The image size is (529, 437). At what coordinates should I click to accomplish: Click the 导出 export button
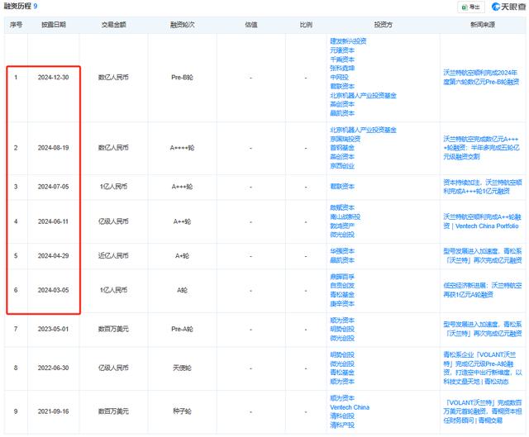pos(471,7)
